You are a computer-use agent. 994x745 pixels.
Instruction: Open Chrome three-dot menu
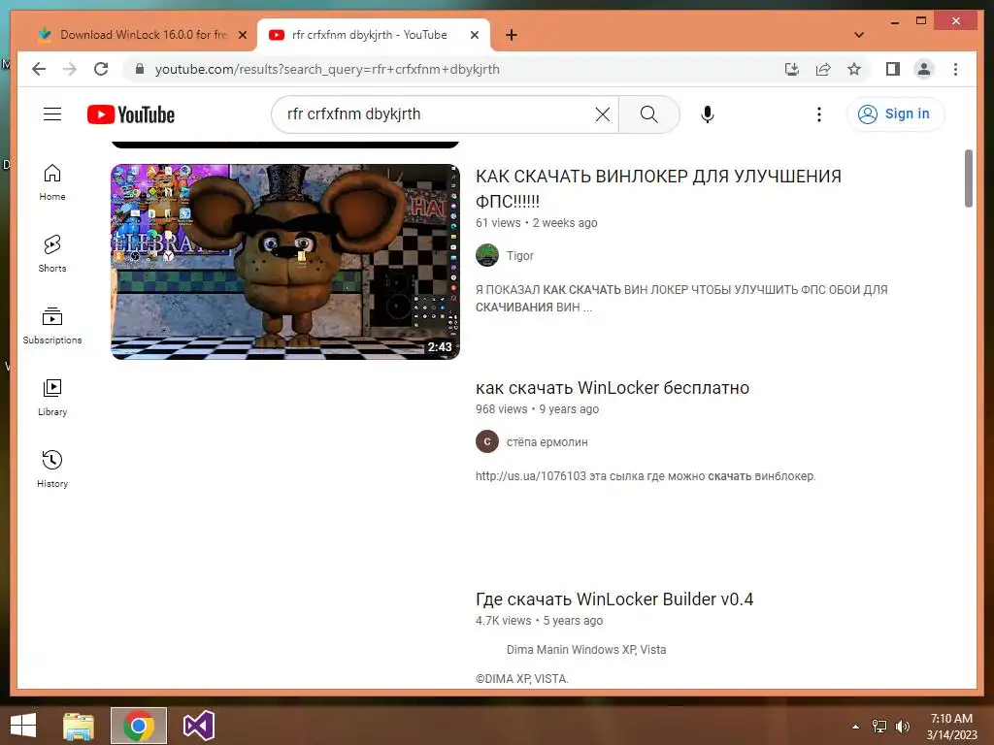pos(955,69)
